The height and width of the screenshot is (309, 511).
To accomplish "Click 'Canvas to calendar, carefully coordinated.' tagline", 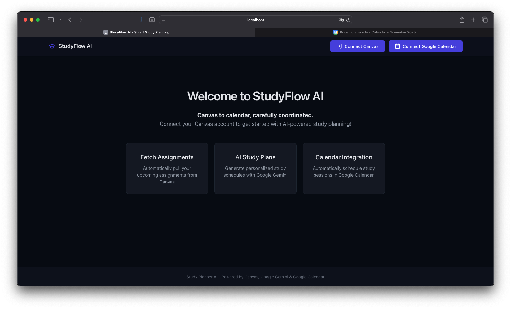I will pyautogui.click(x=255, y=115).
